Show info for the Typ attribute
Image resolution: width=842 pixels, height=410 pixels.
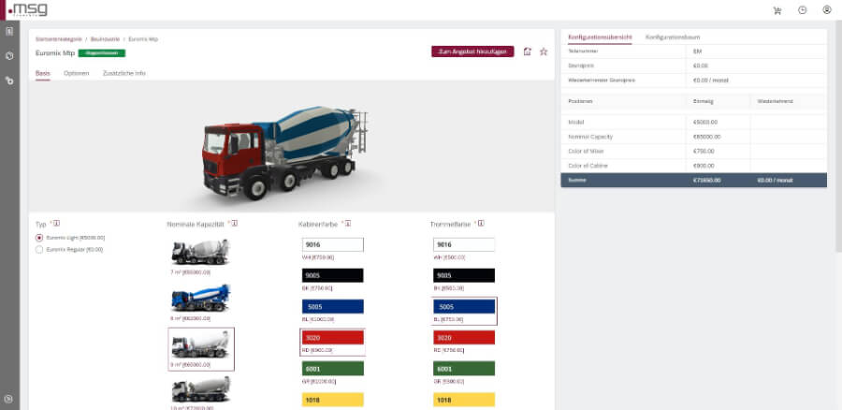tap(56, 223)
